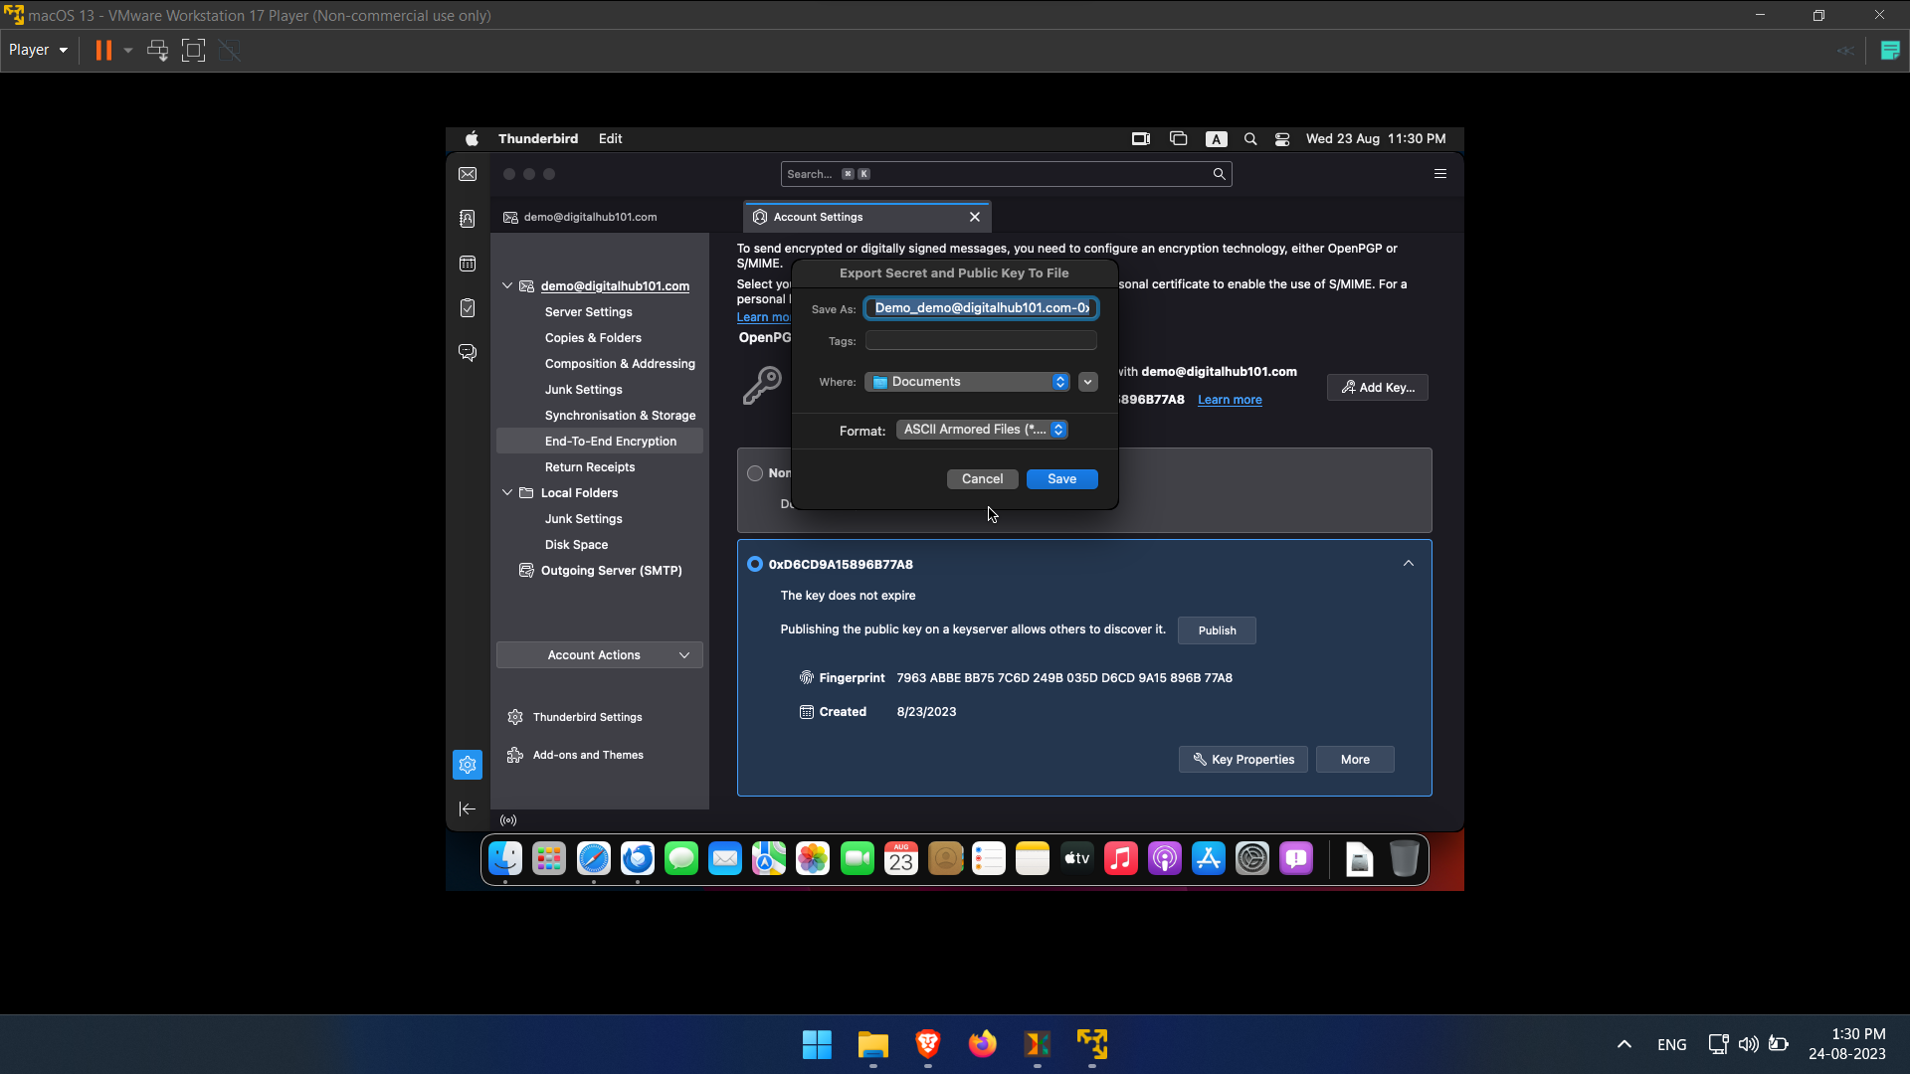Open Music from the Dock
This screenshot has width=1910, height=1074.
point(1121,858)
